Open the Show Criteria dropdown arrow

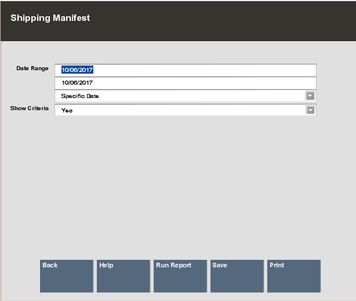(310, 110)
